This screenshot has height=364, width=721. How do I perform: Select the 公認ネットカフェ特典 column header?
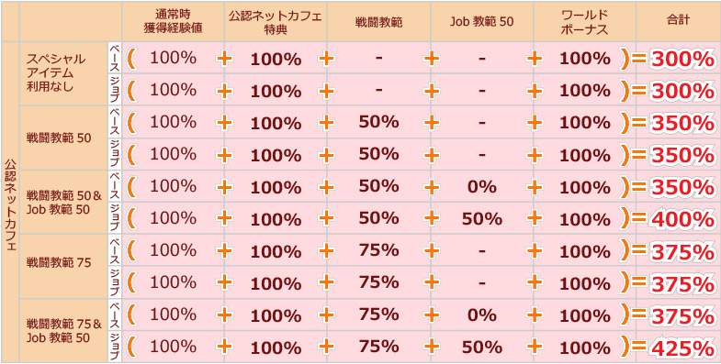(x=276, y=21)
